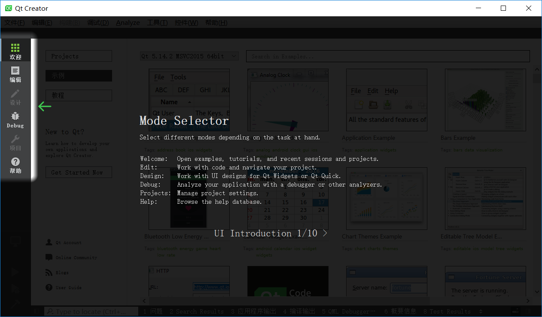Switch to the 欢迎 (Welcome) mode
The width and height of the screenshot is (542, 317).
pyautogui.click(x=15, y=50)
